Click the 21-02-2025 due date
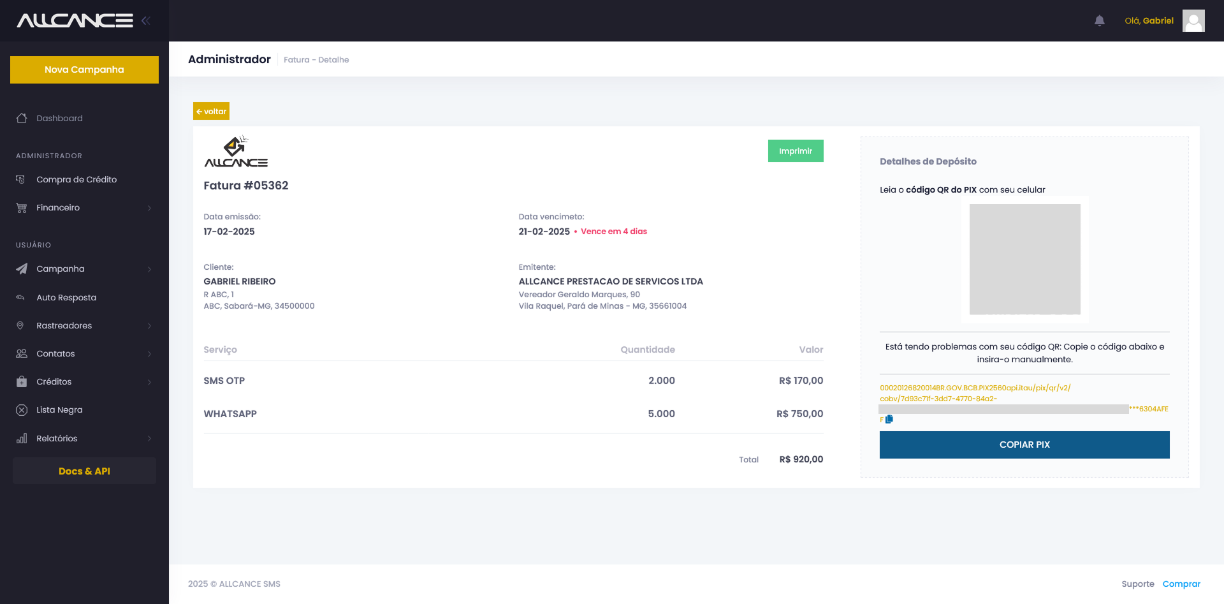The image size is (1224, 604). click(544, 232)
